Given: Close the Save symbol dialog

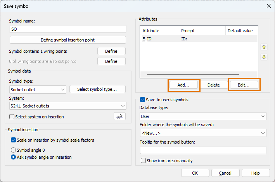Looking at the screenshot, I should [268, 6].
